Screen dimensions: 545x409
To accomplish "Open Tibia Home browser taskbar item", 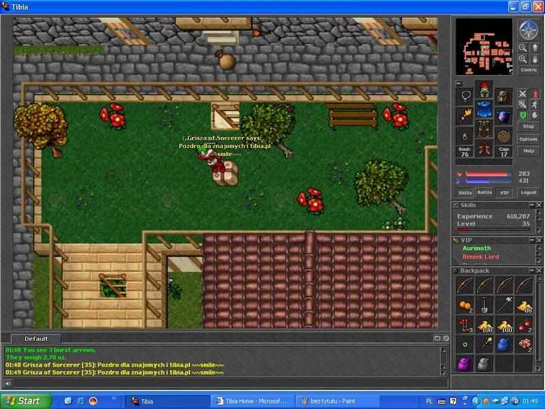I will (252, 401).
